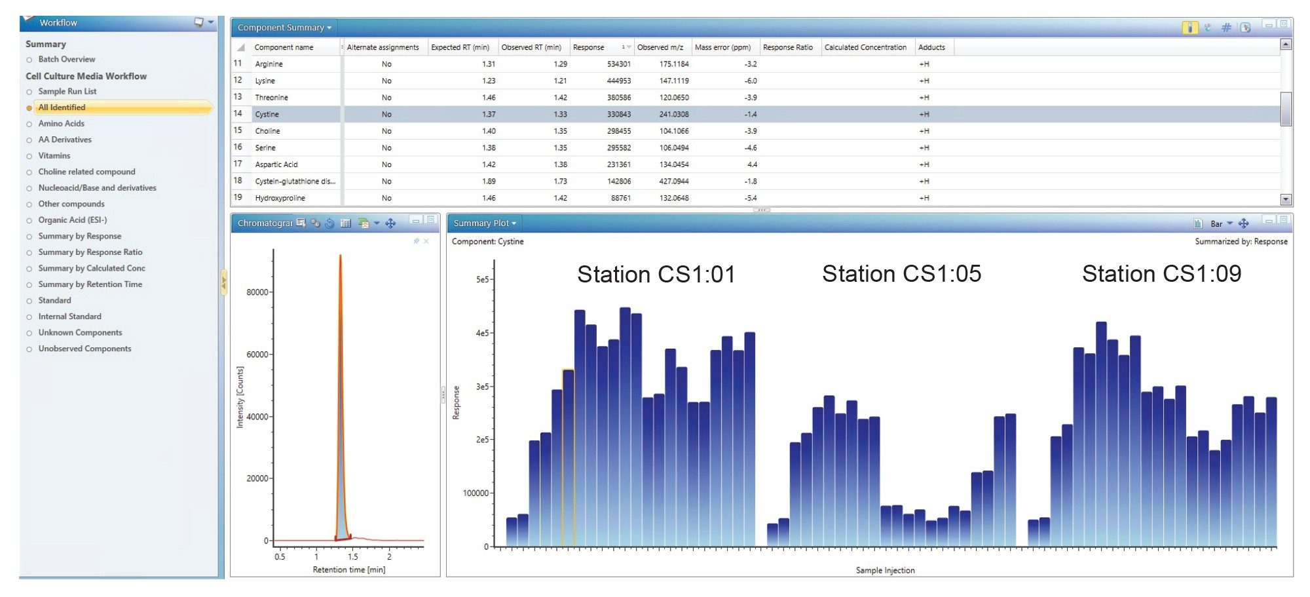The height and width of the screenshot is (597, 1310).
Task: Select the Hydroxyproline row
Action: 756,198
